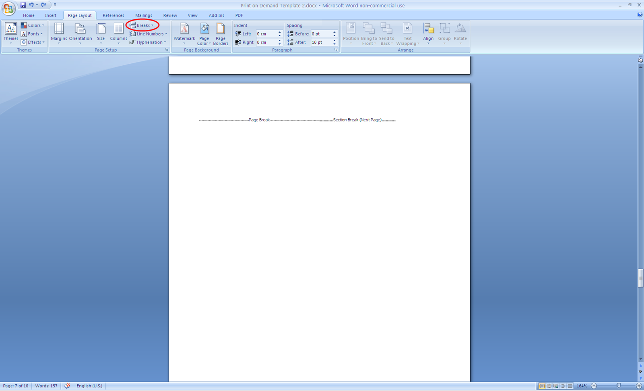
Task: Open the Page Color tool
Action: click(x=204, y=34)
